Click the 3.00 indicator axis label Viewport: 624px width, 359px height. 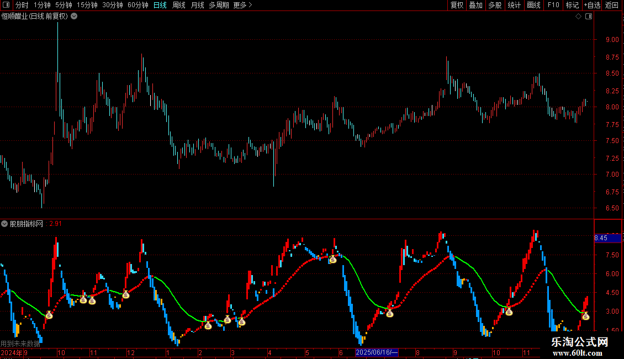pos(612,312)
